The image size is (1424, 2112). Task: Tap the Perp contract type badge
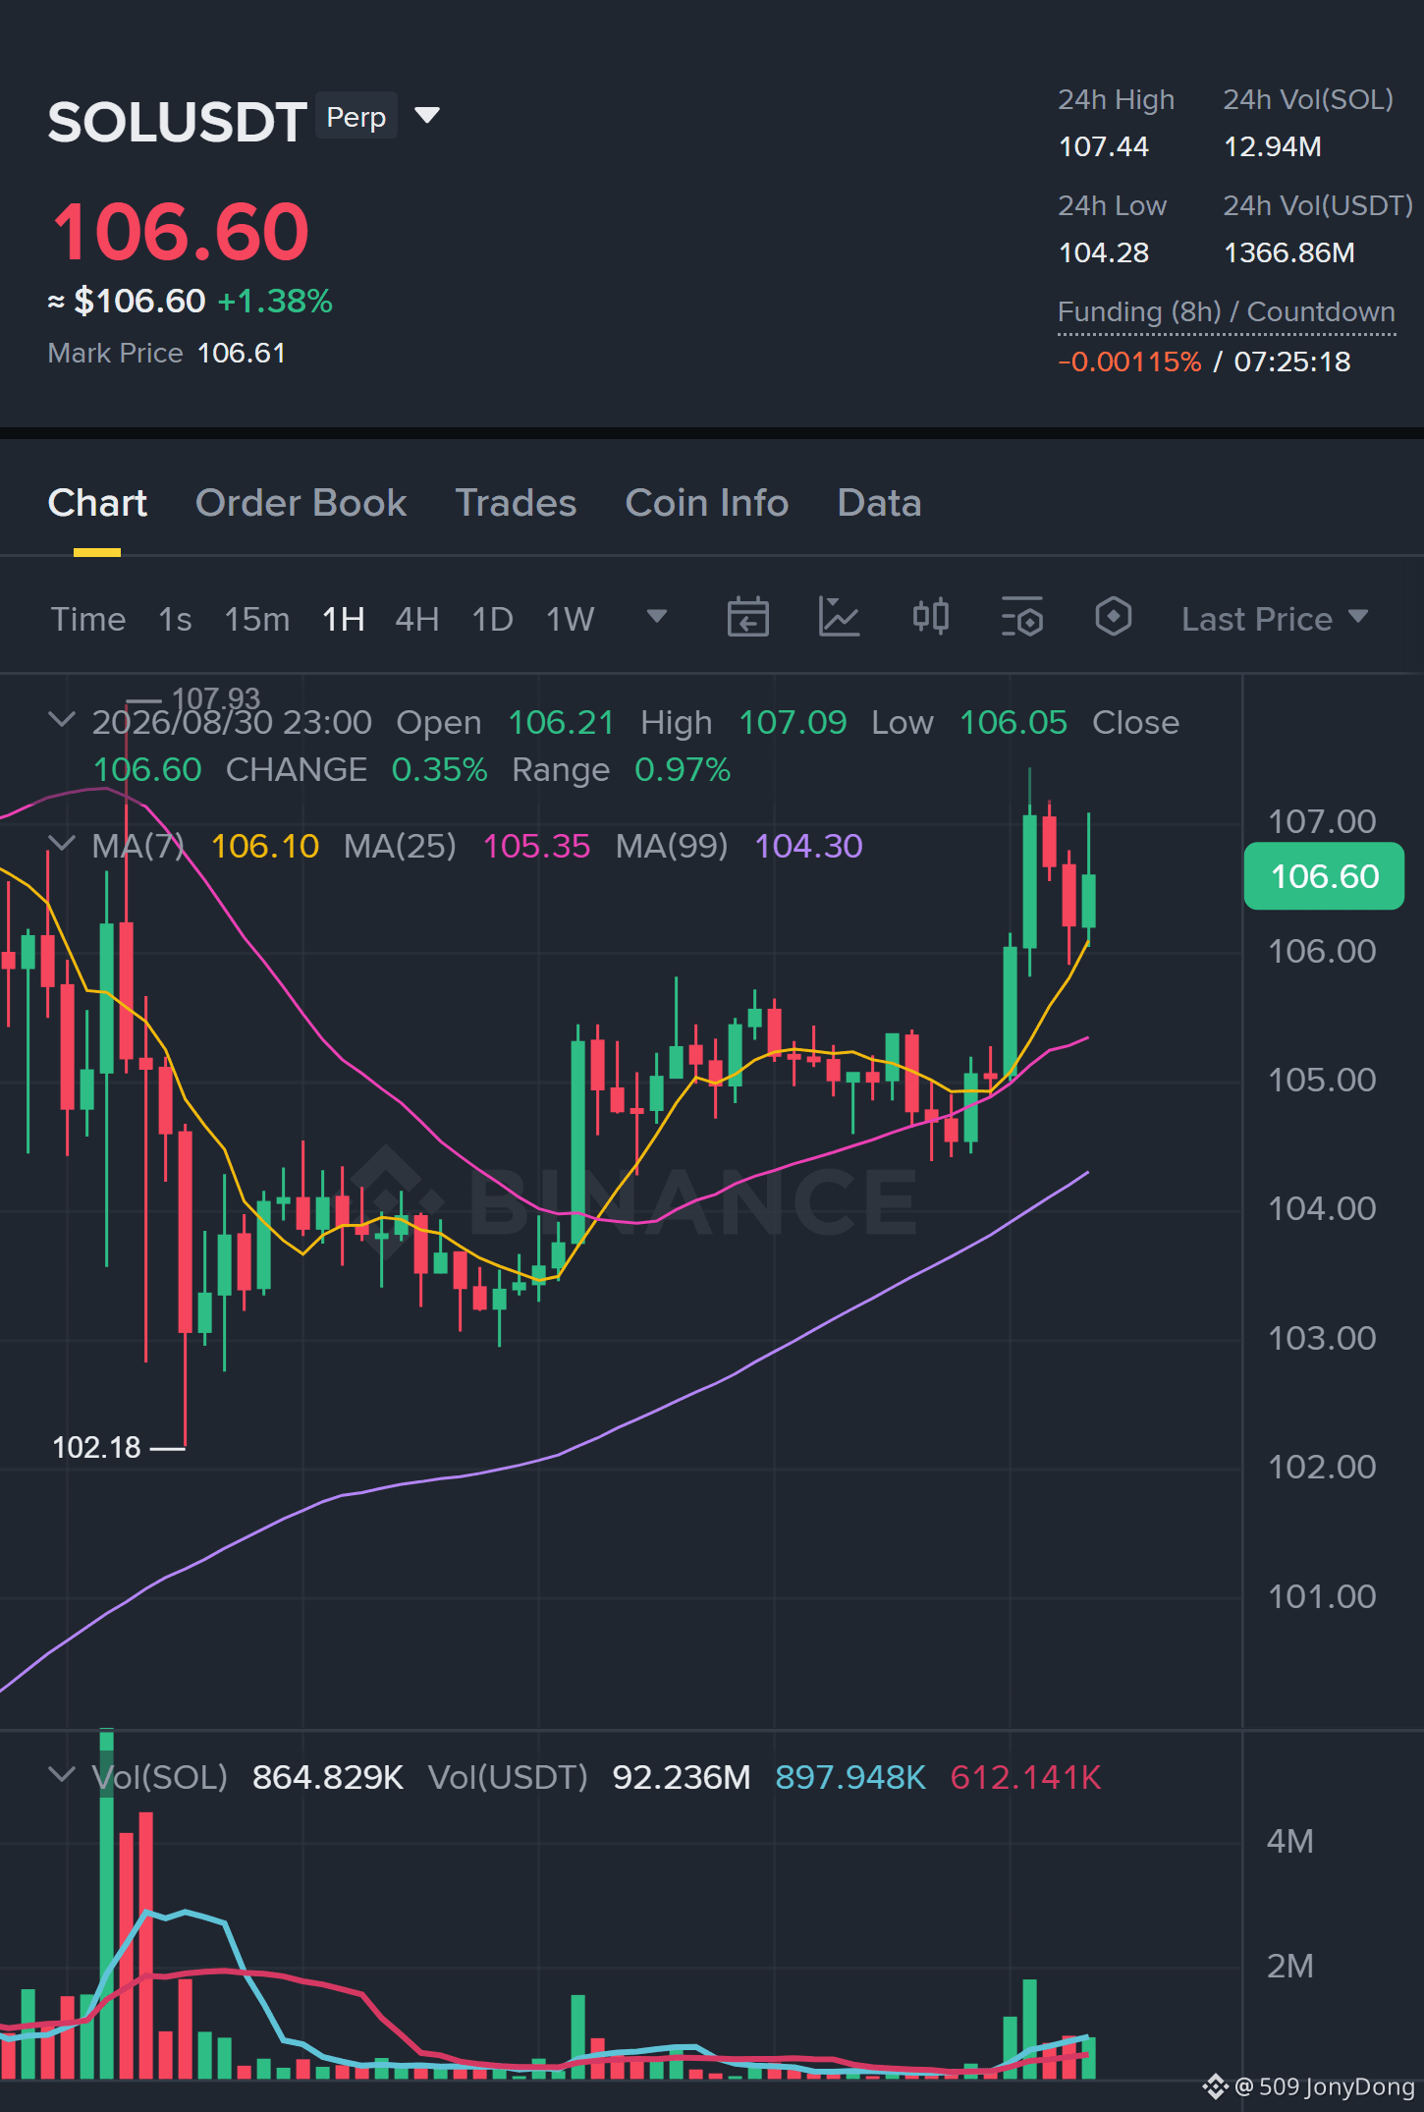point(356,116)
